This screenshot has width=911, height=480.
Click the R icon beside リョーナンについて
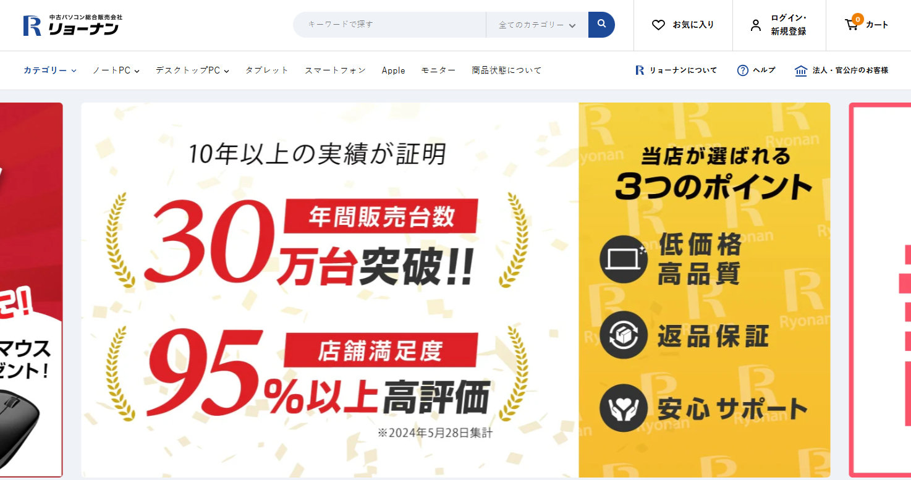pos(640,70)
